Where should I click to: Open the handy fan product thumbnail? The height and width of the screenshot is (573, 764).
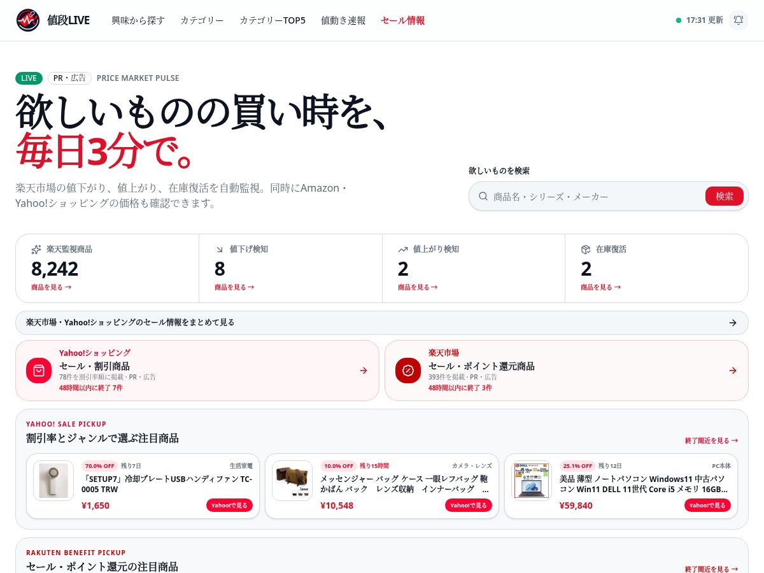53,481
